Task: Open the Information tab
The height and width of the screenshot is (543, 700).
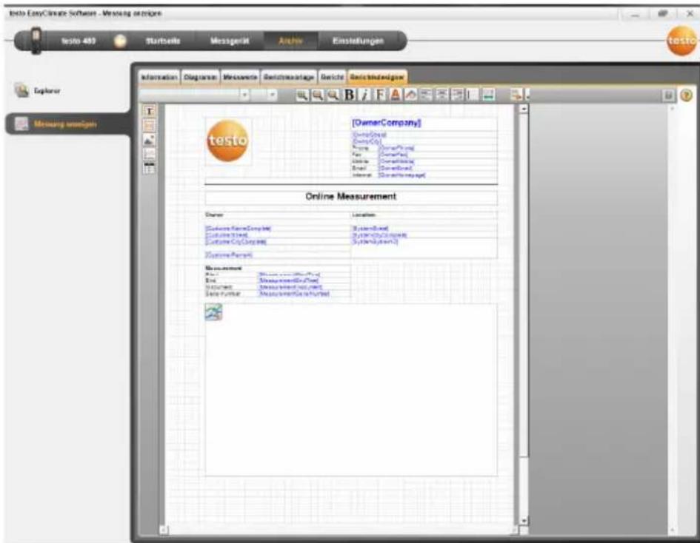Action: [x=159, y=77]
